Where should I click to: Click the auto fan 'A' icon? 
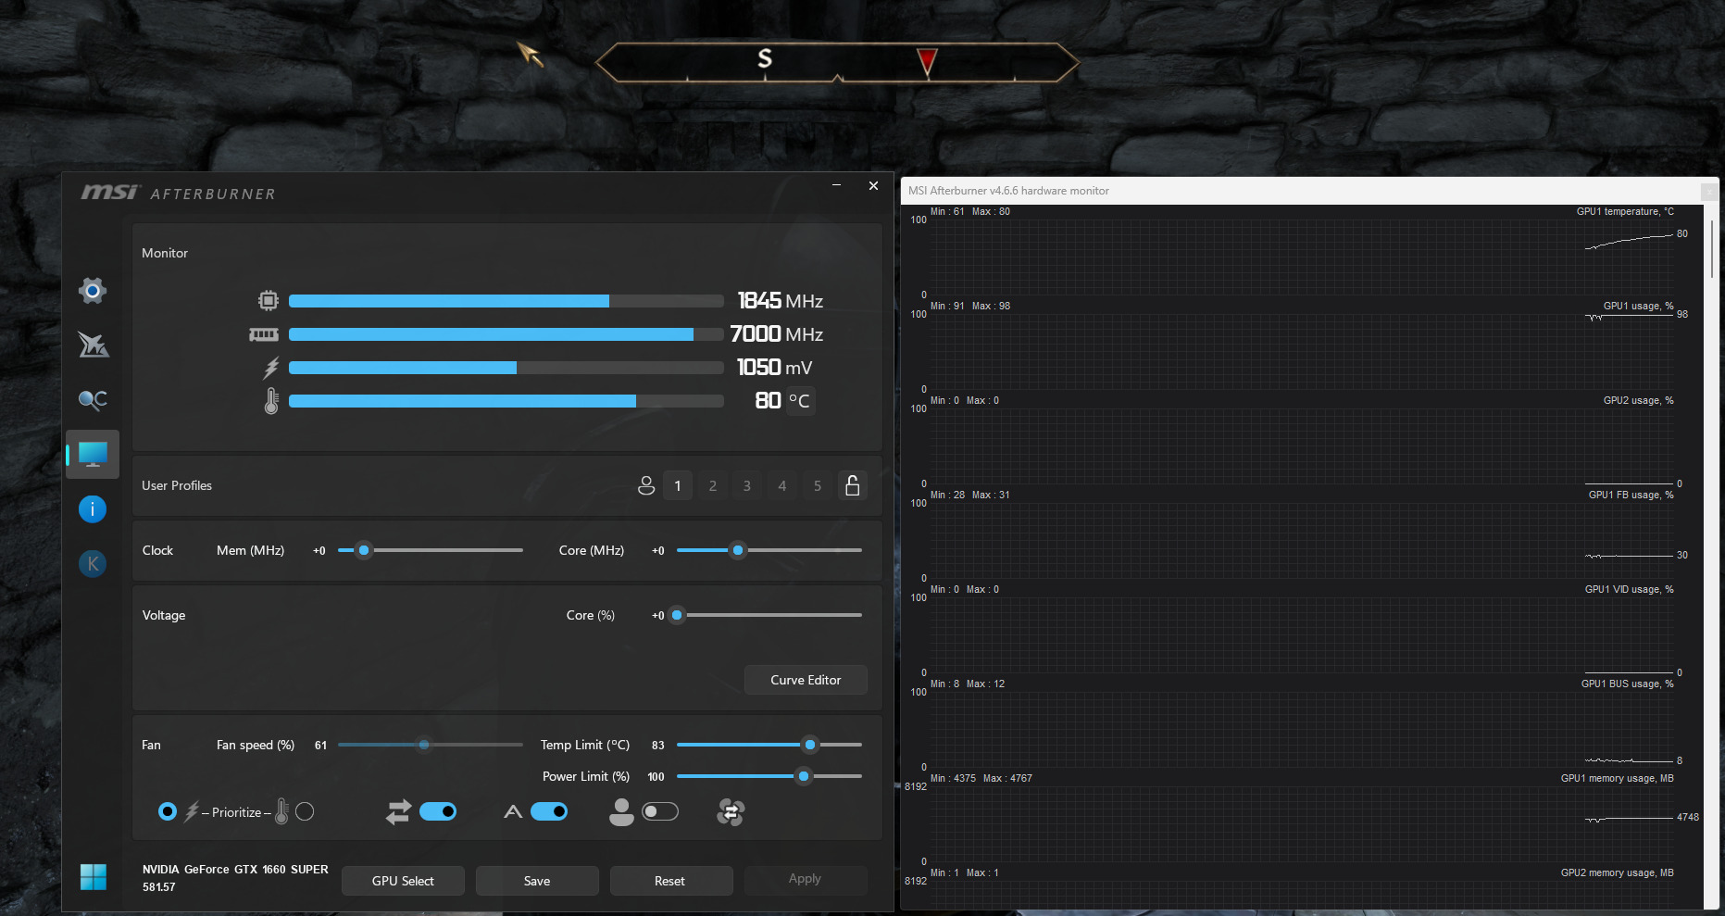point(513,812)
